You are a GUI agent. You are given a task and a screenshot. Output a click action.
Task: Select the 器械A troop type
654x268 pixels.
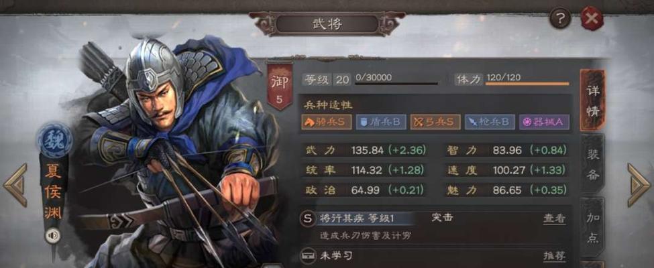[x=544, y=122]
